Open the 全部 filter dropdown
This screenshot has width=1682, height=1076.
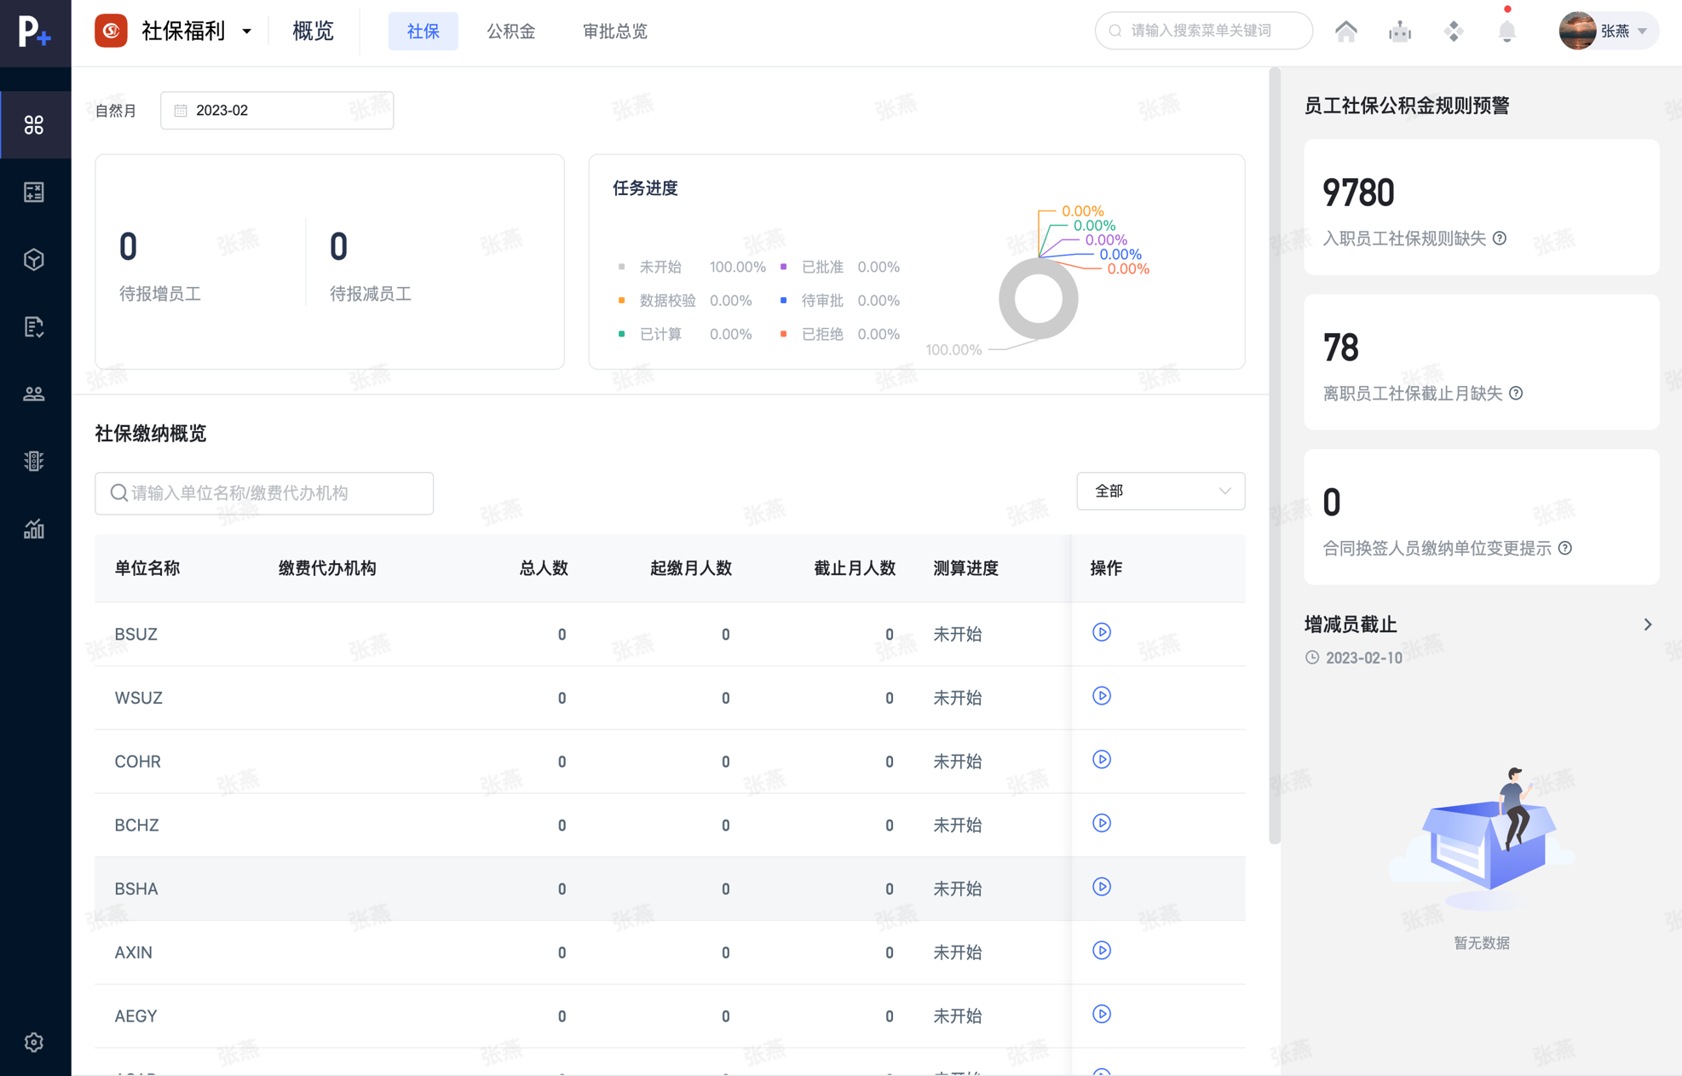[1160, 492]
